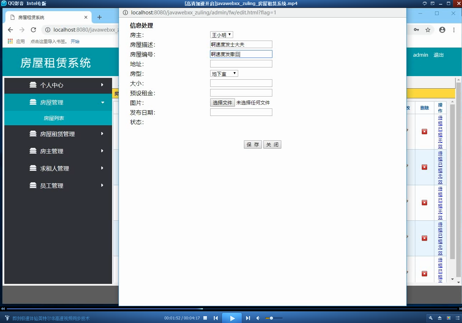Open the 房主 dropdown showing 王小明

222,35
